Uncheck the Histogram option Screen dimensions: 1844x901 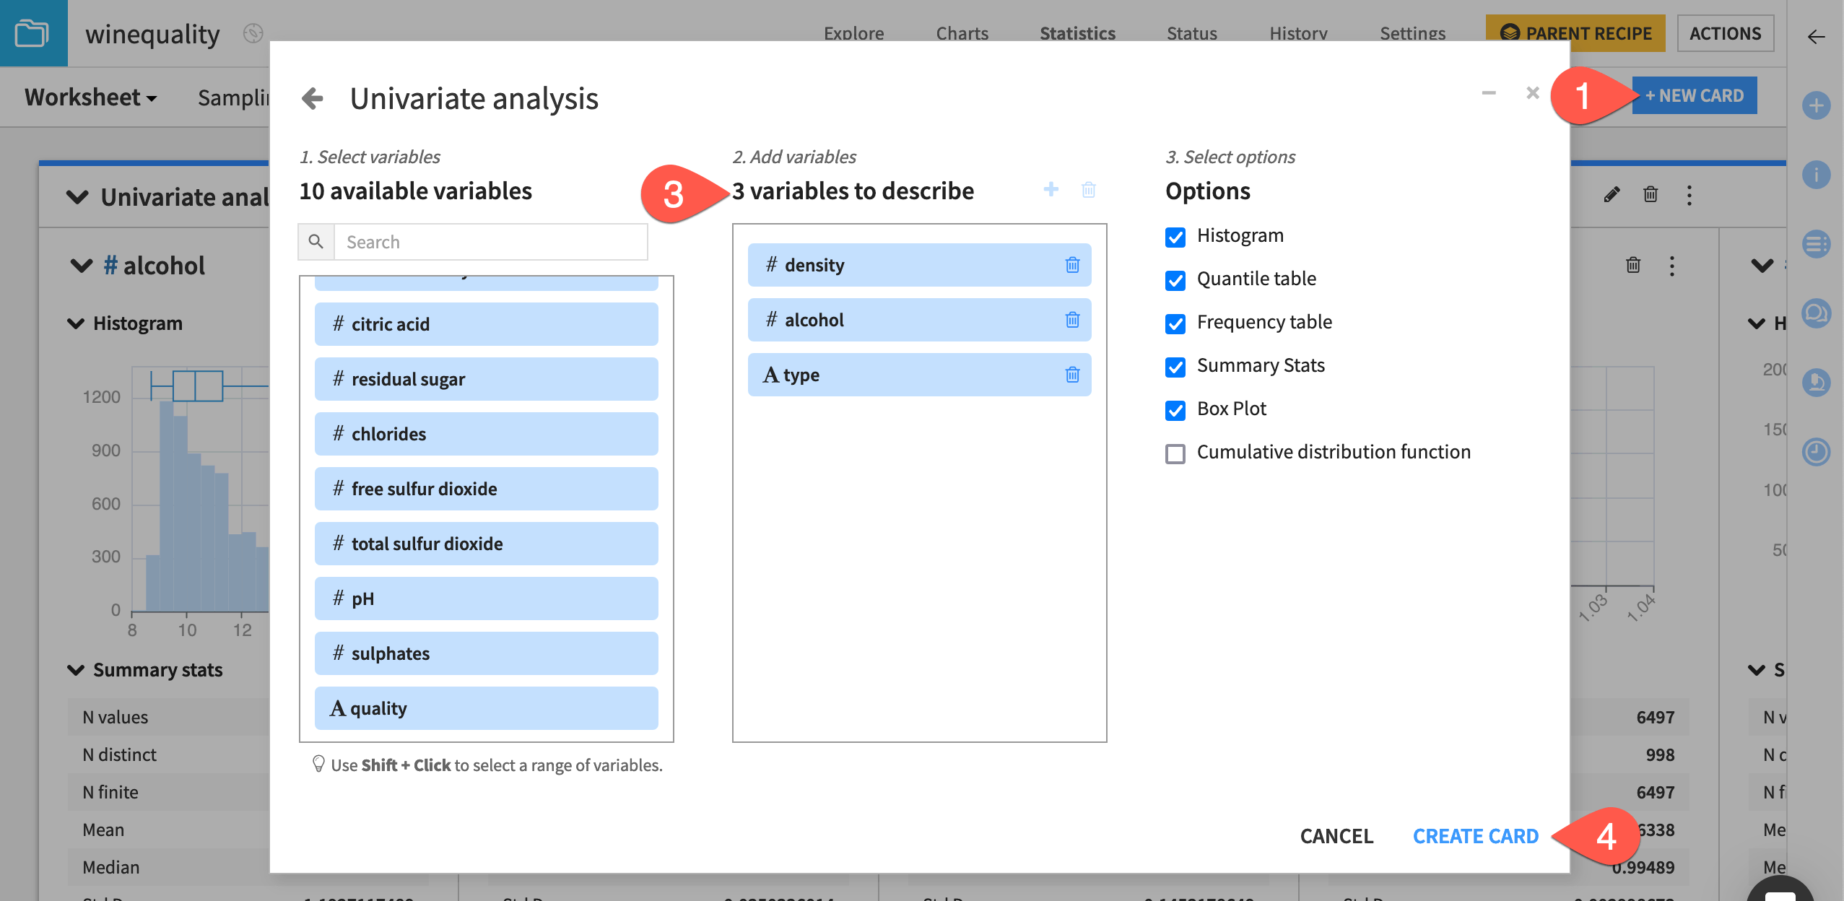pos(1176,237)
